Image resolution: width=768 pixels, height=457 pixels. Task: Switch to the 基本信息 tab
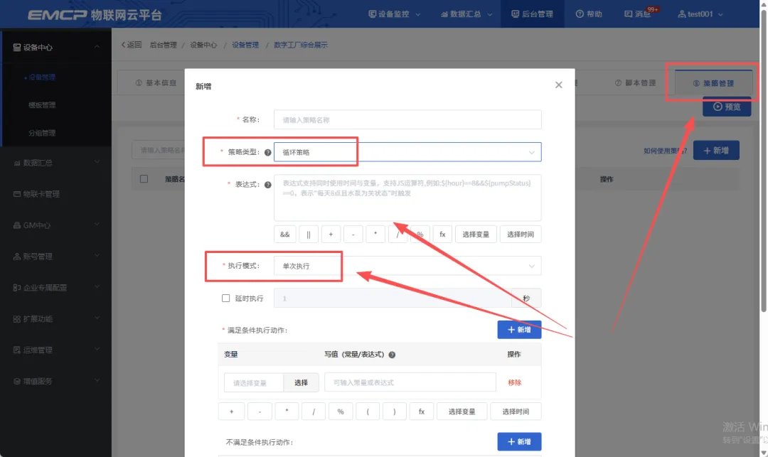156,82
